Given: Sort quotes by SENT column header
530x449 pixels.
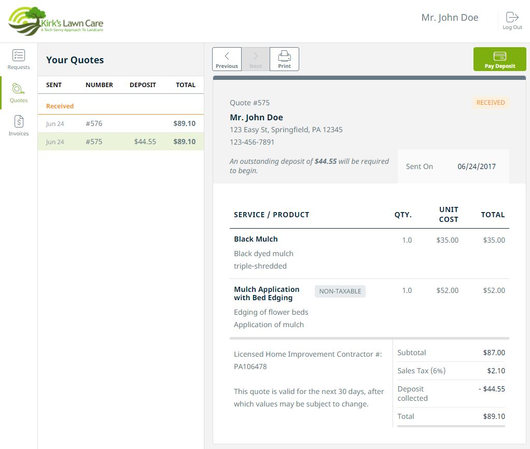Looking at the screenshot, I should pos(54,85).
